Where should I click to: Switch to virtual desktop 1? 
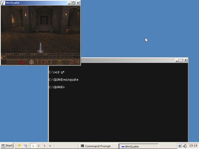pos(33,146)
